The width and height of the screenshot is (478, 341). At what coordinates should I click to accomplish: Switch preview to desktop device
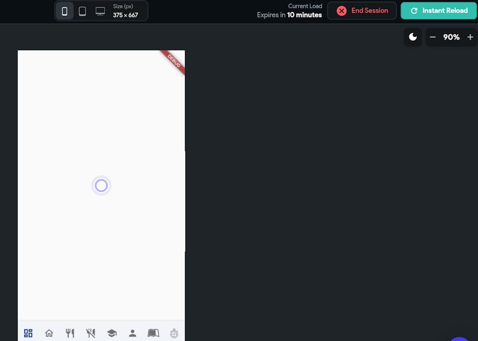100,11
